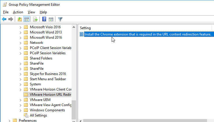The height and width of the screenshot is (122, 214).
Task: Toggle the Show/Hide Action Pane icon
Action: point(51,19)
